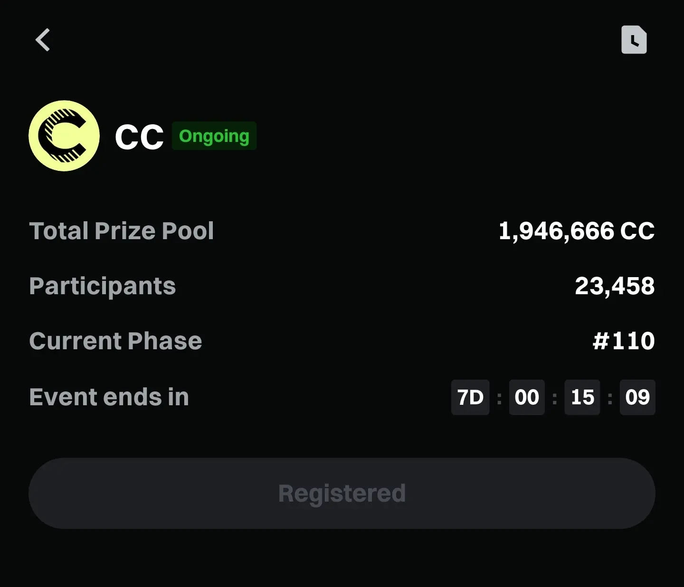Click the green Ongoing status badge

click(214, 136)
